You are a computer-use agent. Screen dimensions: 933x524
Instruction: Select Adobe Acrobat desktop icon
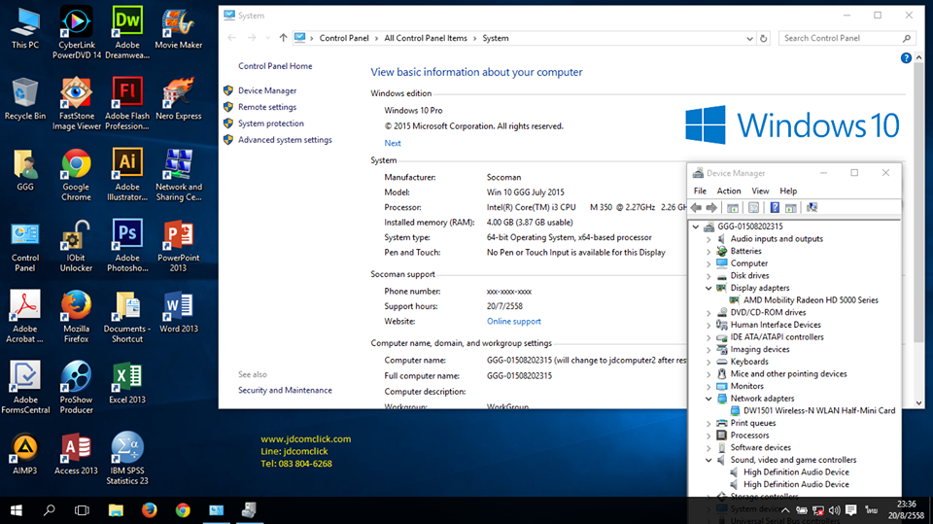[25, 316]
